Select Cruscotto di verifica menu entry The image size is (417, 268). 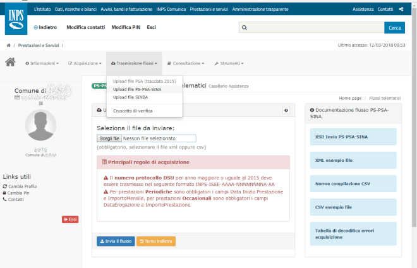pyautogui.click(x=134, y=110)
